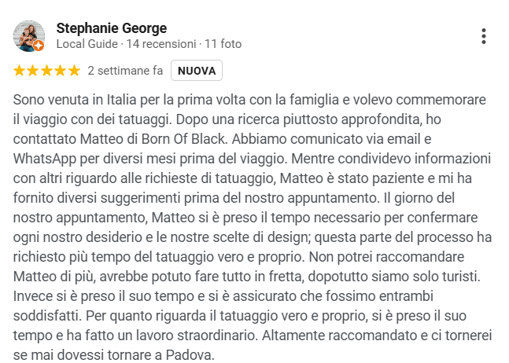This screenshot has height=363, width=509.
Task: Click the word "Padova" ending the review
Action: point(190,355)
